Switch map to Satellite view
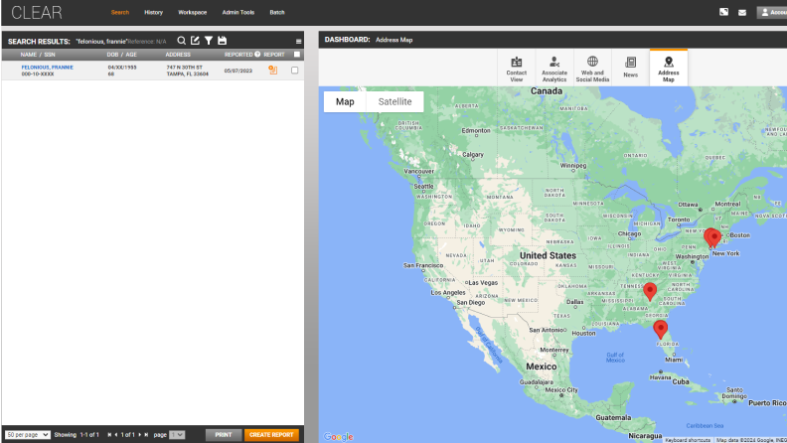This screenshot has height=443, width=787. point(394,101)
